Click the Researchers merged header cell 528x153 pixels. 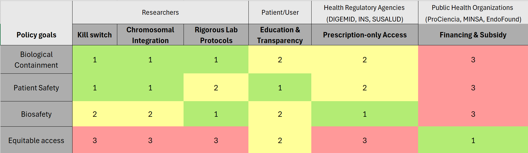tap(160, 12)
